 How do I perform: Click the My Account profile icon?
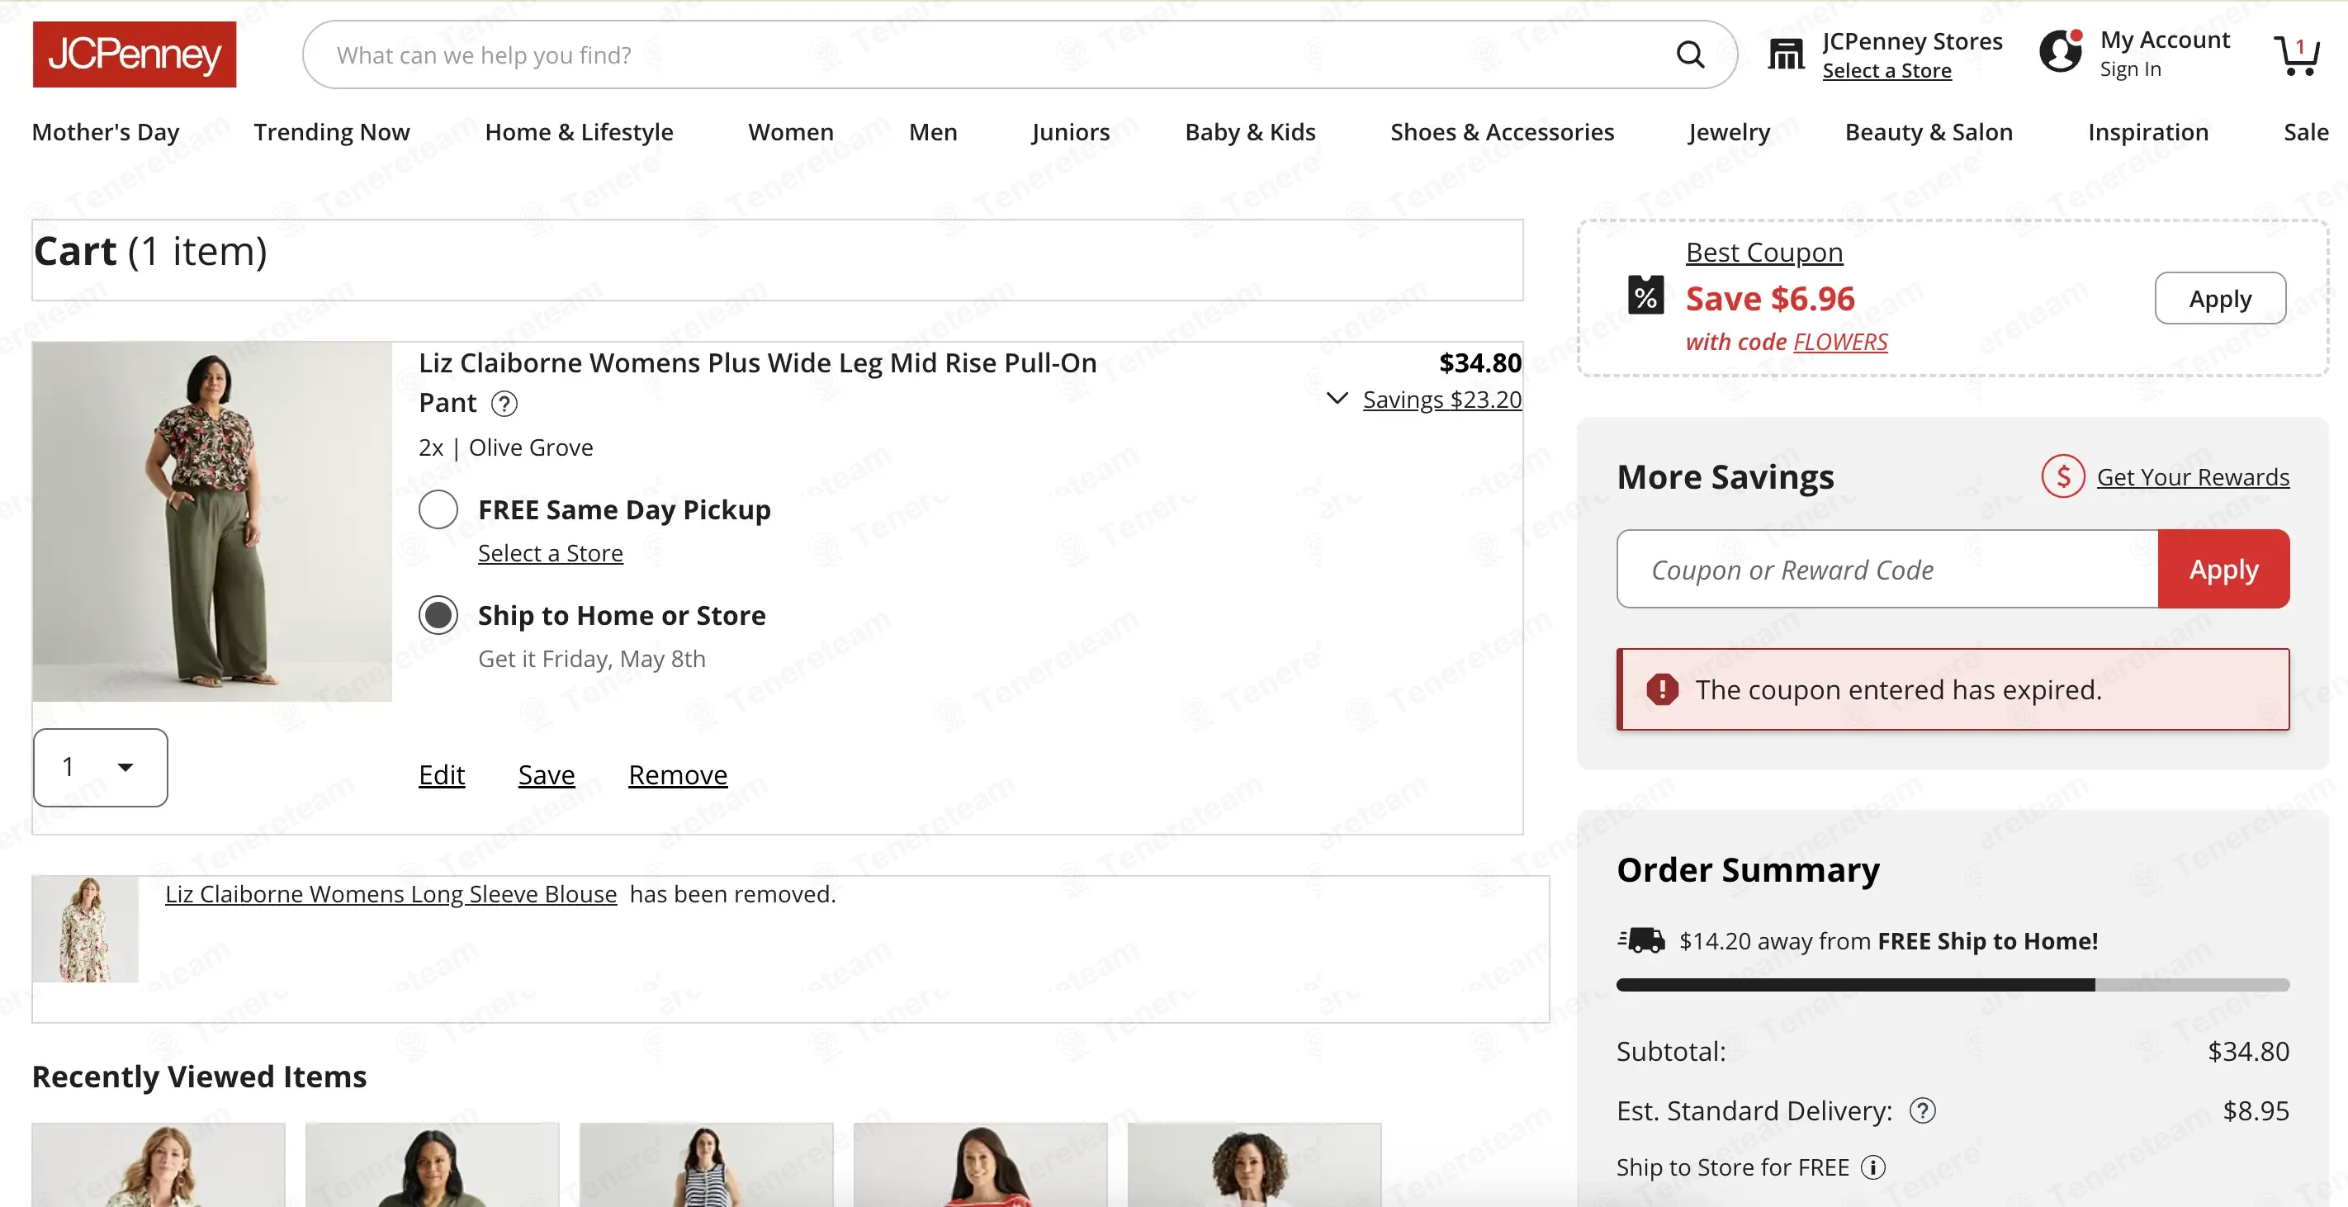2060,51
